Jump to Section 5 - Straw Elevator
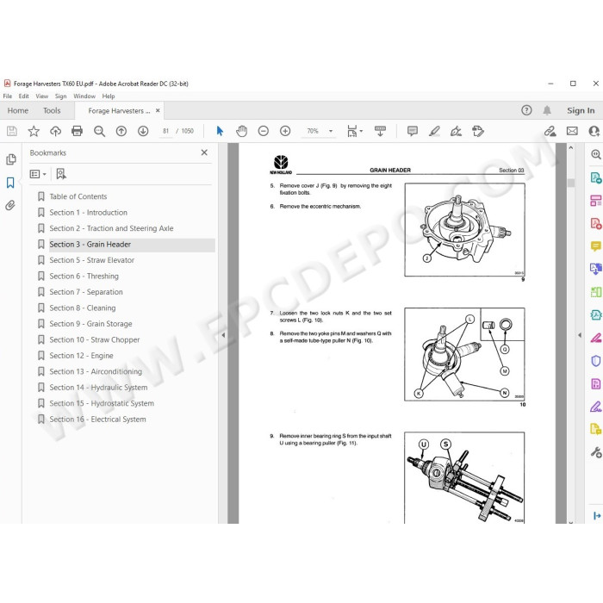The width and height of the screenshot is (603, 603). (91, 260)
